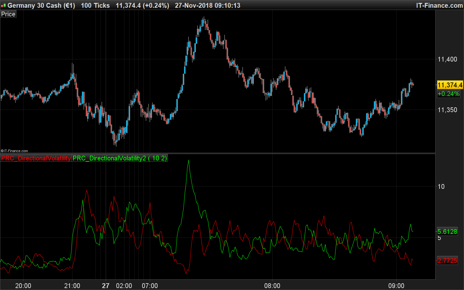Open the IT-Finance.com link in the header
Image resolution: width=464 pixels, height=290 pixels.
click(x=439, y=5)
